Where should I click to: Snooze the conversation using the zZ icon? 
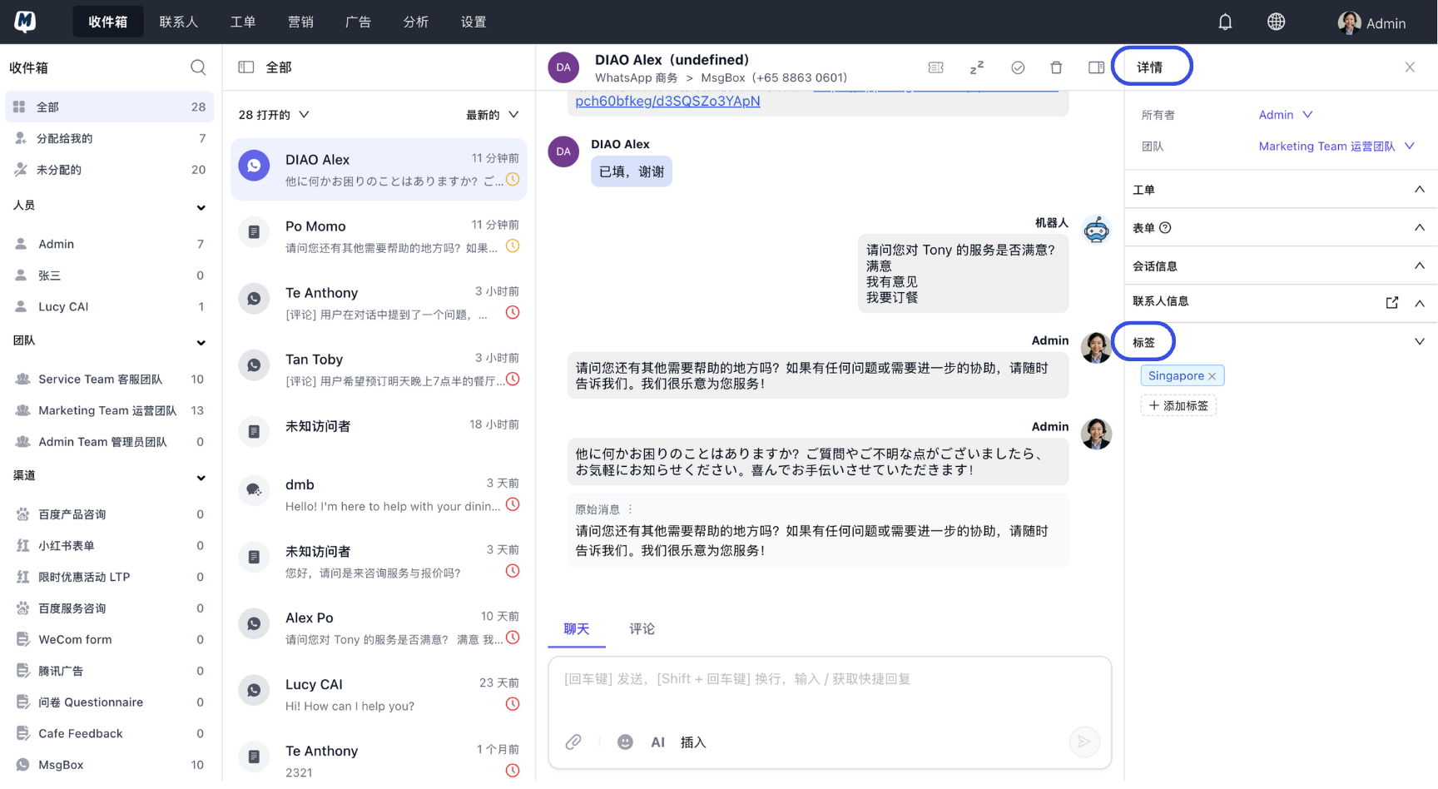pyautogui.click(x=976, y=67)
